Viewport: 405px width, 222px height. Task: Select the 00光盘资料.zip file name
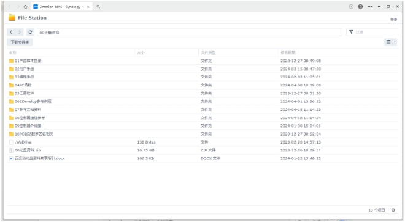pos(28,150)
